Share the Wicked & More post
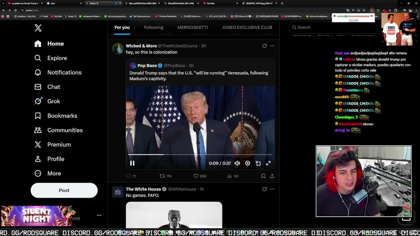This screenshot has height=236, width=420. pyautogui.click(x=272, y=176)
